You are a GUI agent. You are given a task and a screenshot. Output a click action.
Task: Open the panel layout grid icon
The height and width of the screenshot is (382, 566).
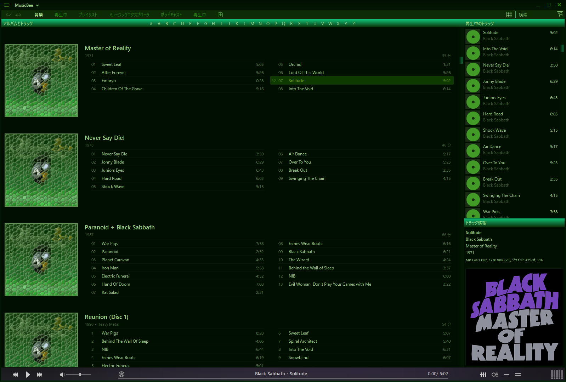(509, 15)
